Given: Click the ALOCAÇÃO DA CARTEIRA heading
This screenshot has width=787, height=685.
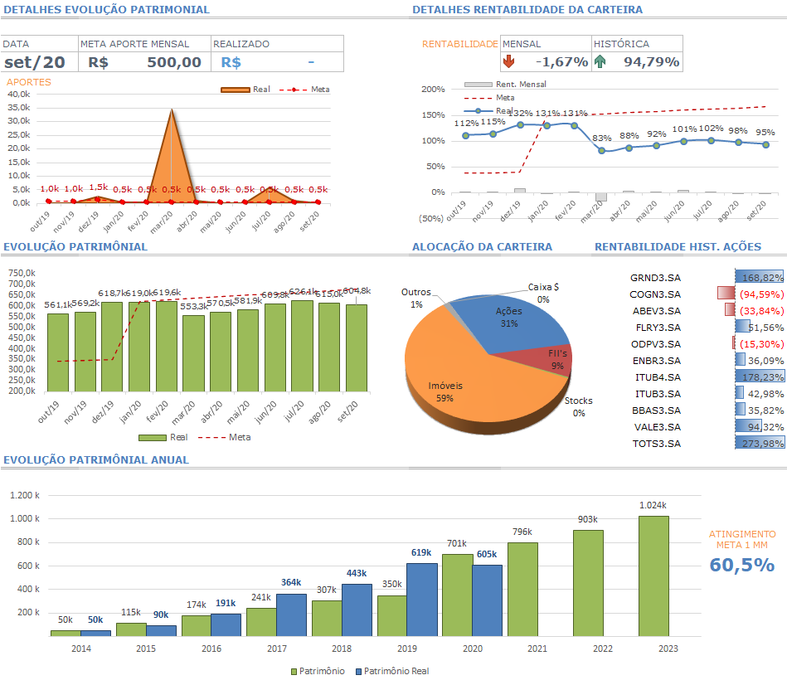Looking at the screenshot, I should pos(482,247).
